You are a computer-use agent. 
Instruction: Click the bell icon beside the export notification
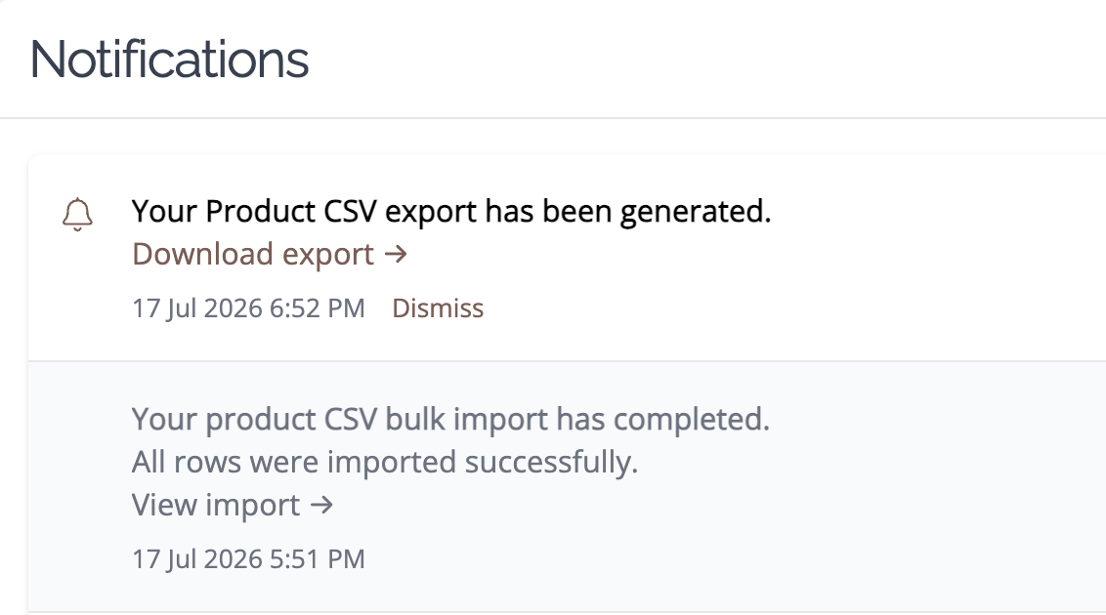click(x=77, y=214)
